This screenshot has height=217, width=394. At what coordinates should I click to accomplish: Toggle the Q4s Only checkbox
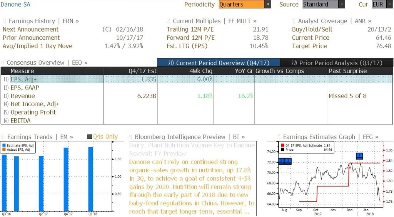89,137
